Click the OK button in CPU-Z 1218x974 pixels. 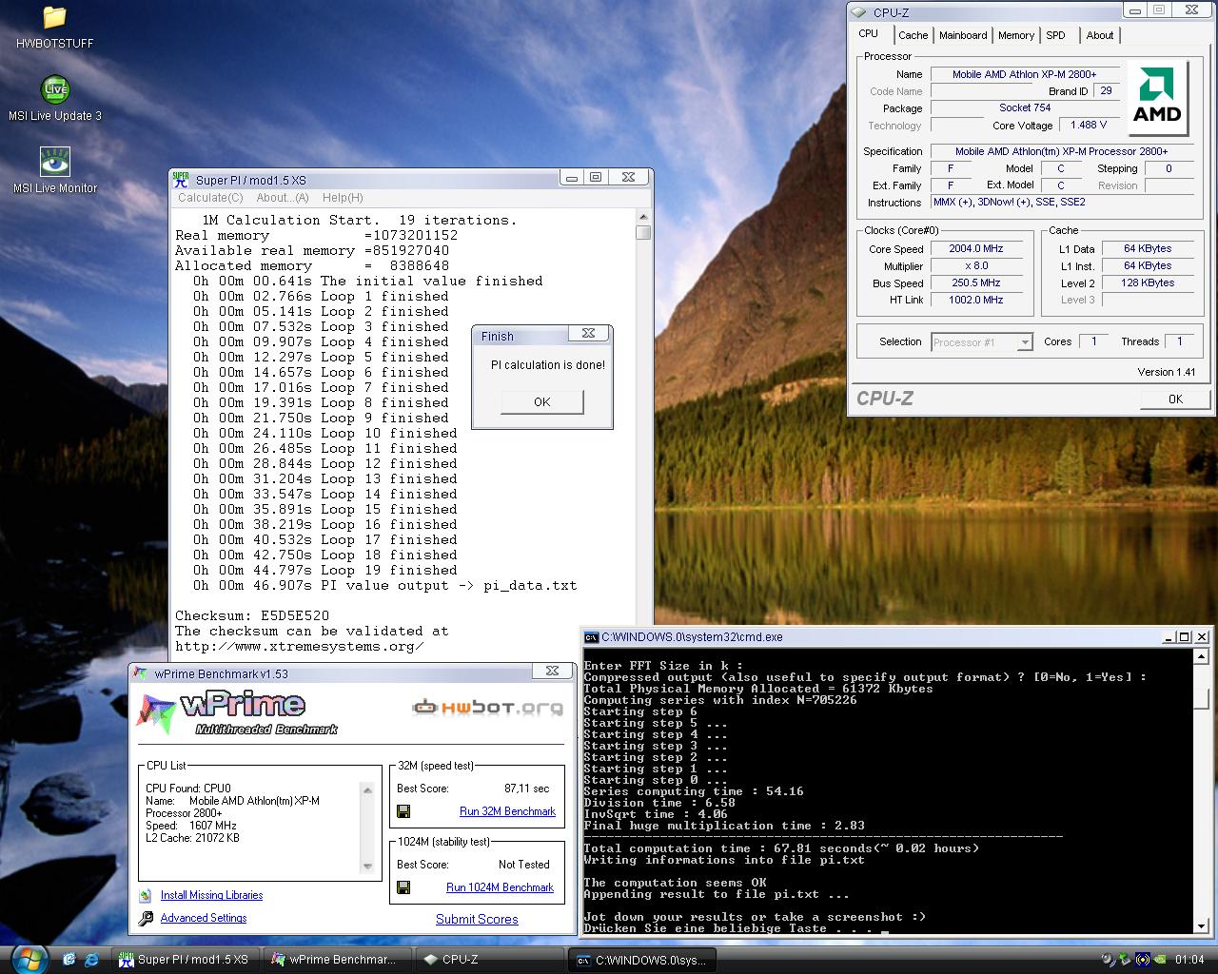pos(1175,399)
